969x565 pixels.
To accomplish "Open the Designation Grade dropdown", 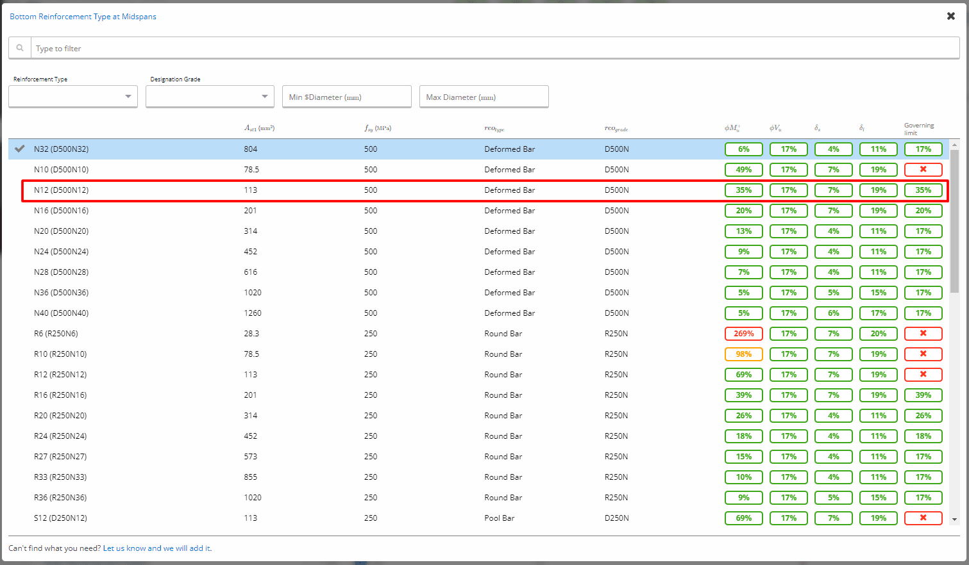I will pyautogui.click(x=210, y=97).
